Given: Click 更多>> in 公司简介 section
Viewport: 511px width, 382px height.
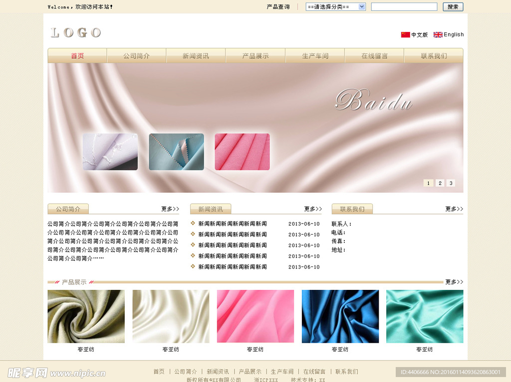Looking at the screenshot, I should pos(170,209).
